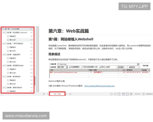
Task: Click the fit page view icon
Action: pos(115,94)
